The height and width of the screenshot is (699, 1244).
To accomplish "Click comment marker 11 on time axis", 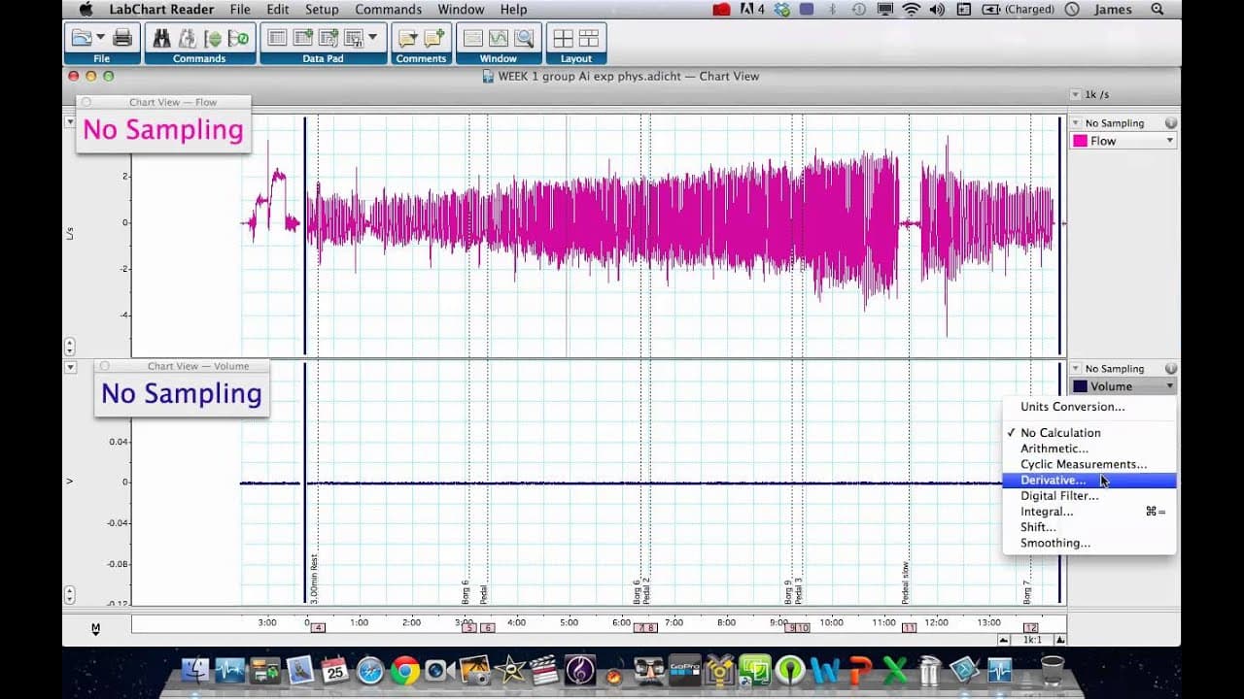I will tap(909, 628).
